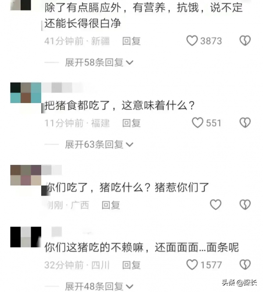Like the Sichuan comment with 1577 likes

coord(192,264)
